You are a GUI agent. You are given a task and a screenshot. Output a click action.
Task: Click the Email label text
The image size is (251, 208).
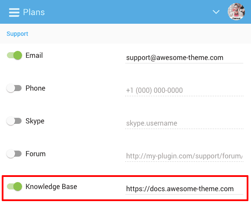click(34, 56)
